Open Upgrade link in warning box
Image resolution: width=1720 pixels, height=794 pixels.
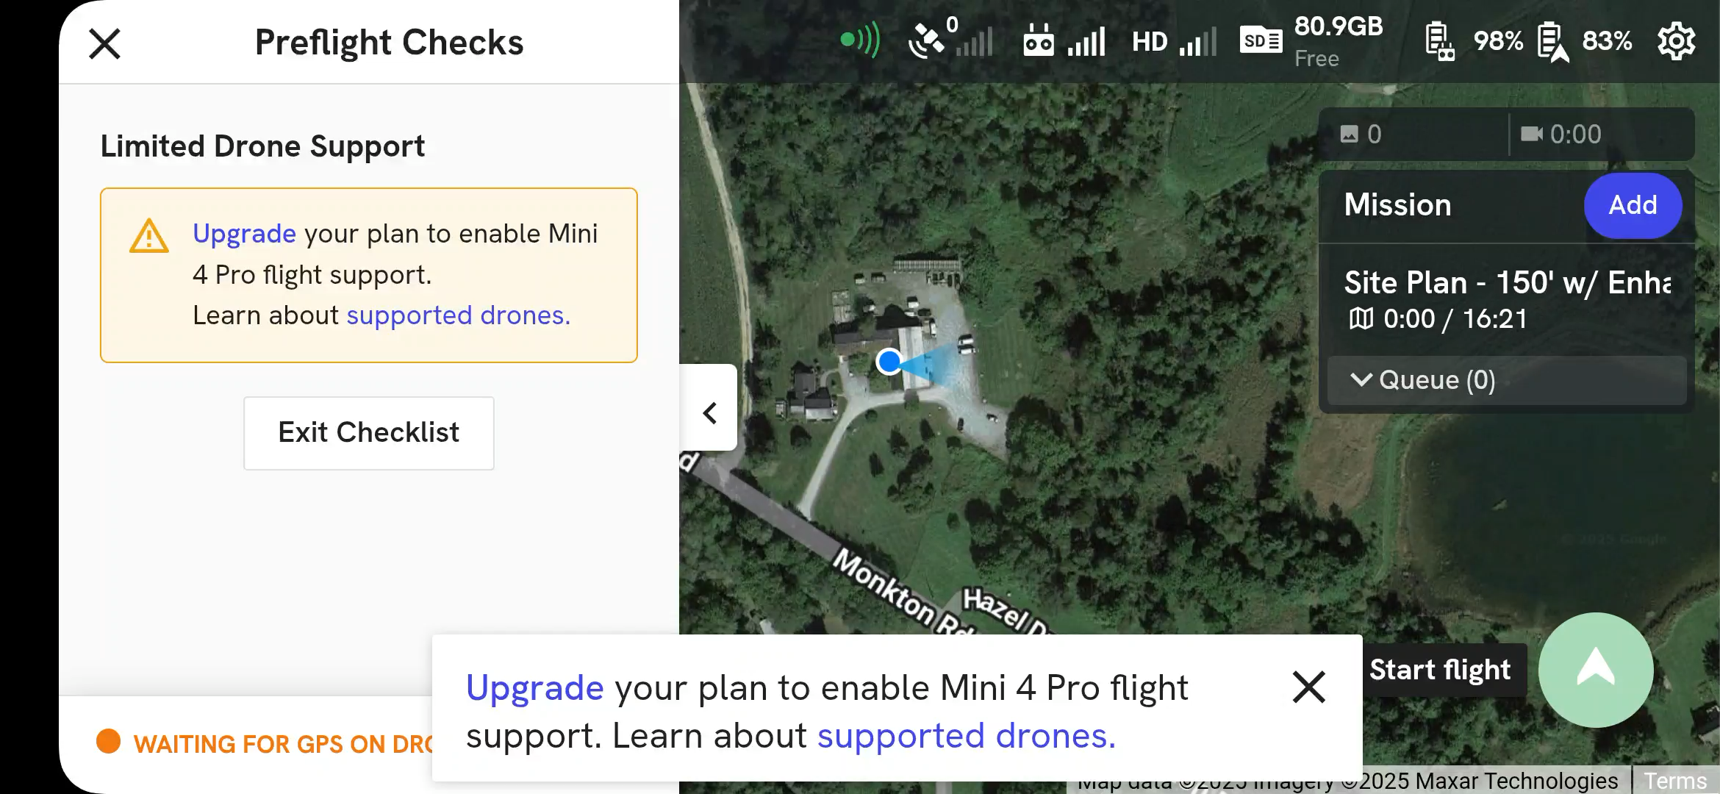244,234
